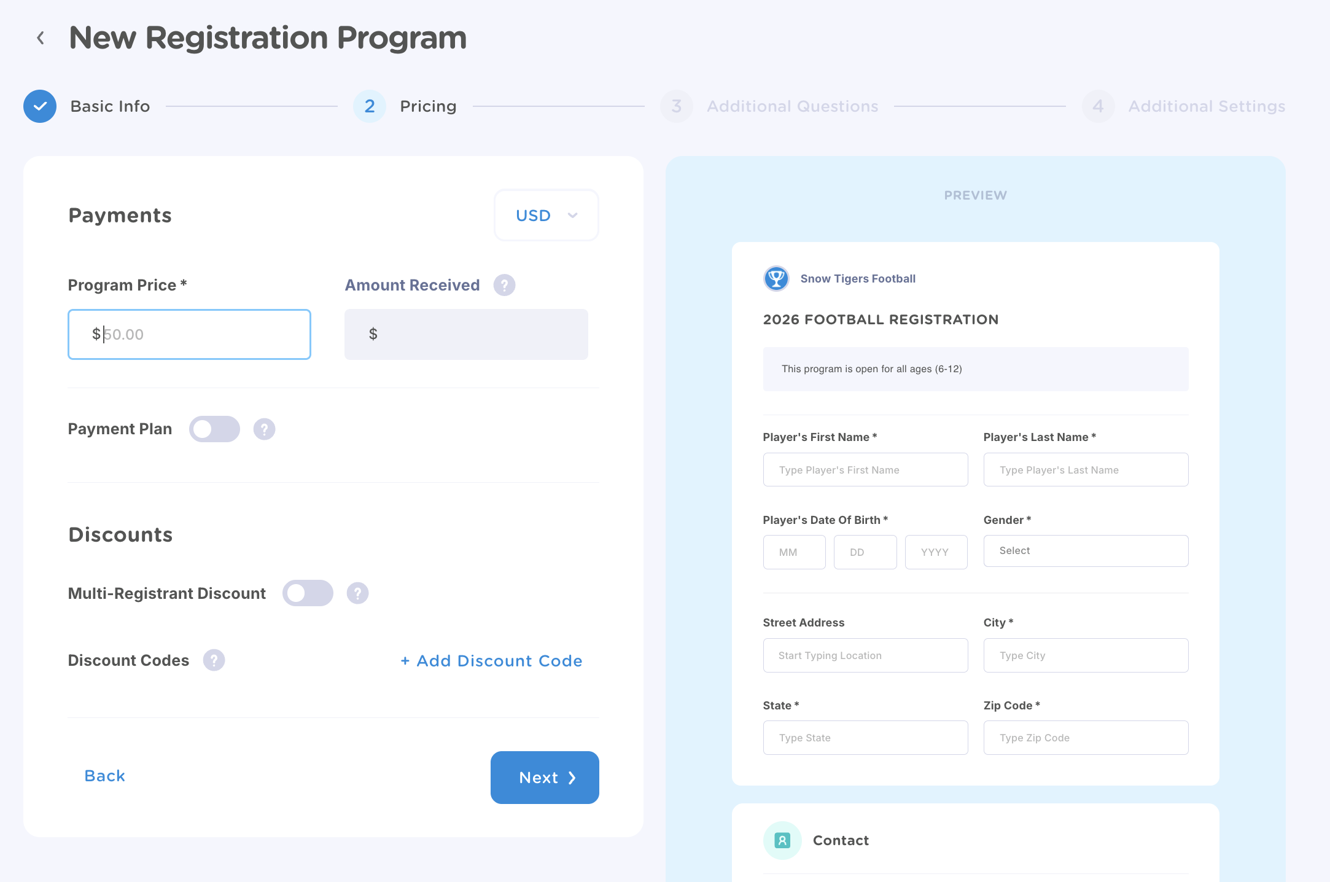The width and height of the screenshot is (1330, 882).
Task: Click the Multi-Registrant Discount help icon
Action: (x=357, y=593)
